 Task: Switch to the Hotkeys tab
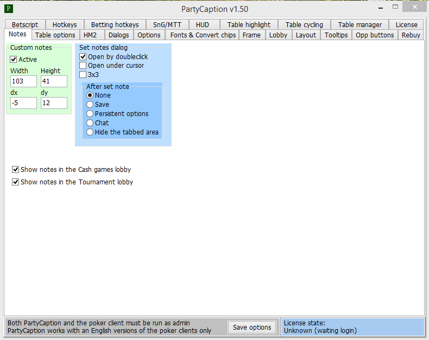click(65, 24)
